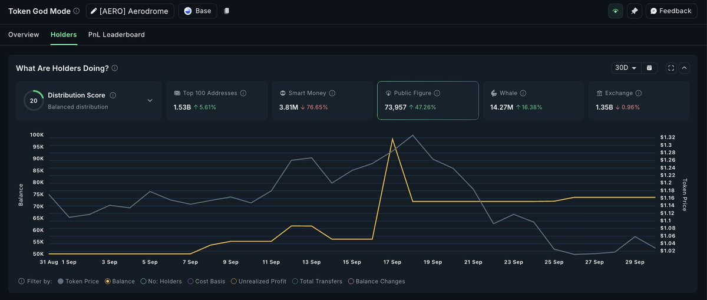Click the $1.32 token price axis label
The image size is (707, 300).
pos(668,137)
